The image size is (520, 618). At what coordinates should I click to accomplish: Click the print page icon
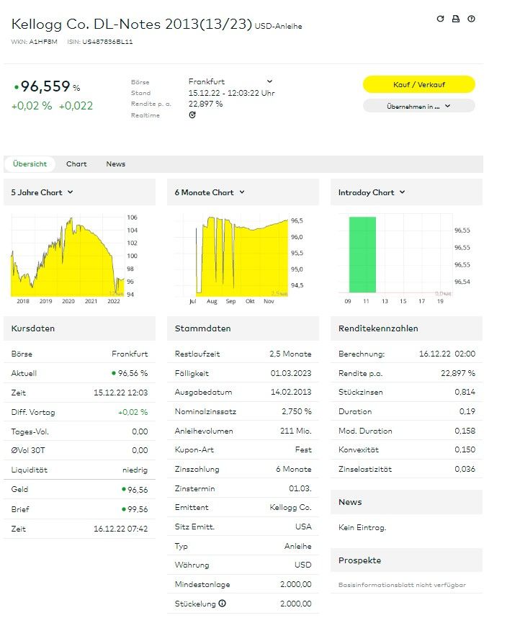pos(455,19)
